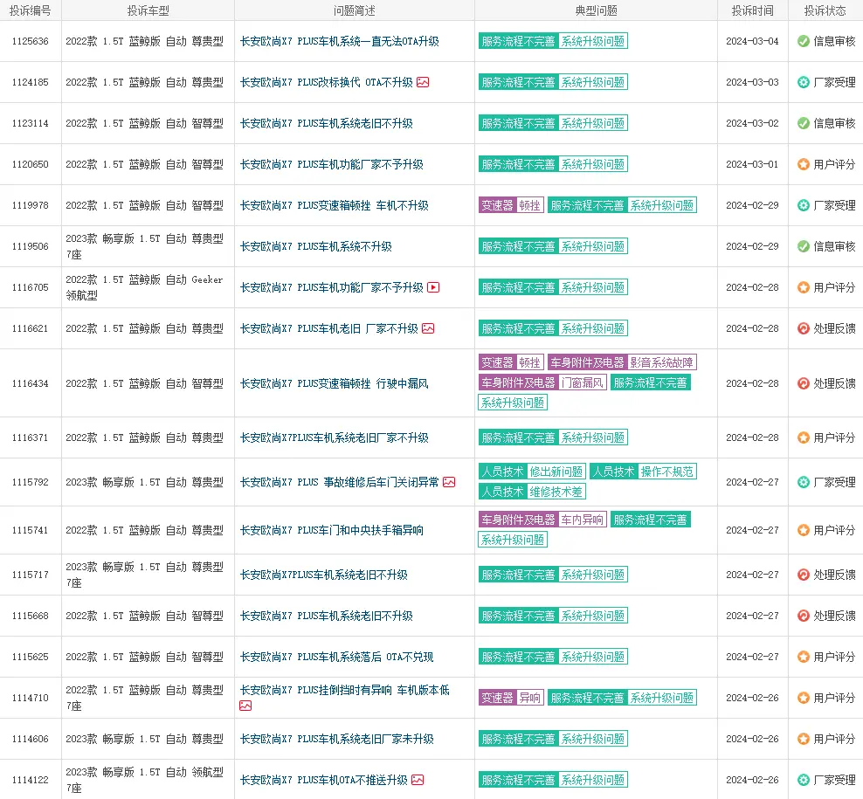
Task: Click 变速器 顿挫 tag in row 1119978
Action: pyautogui.click(x=511, y=206)
